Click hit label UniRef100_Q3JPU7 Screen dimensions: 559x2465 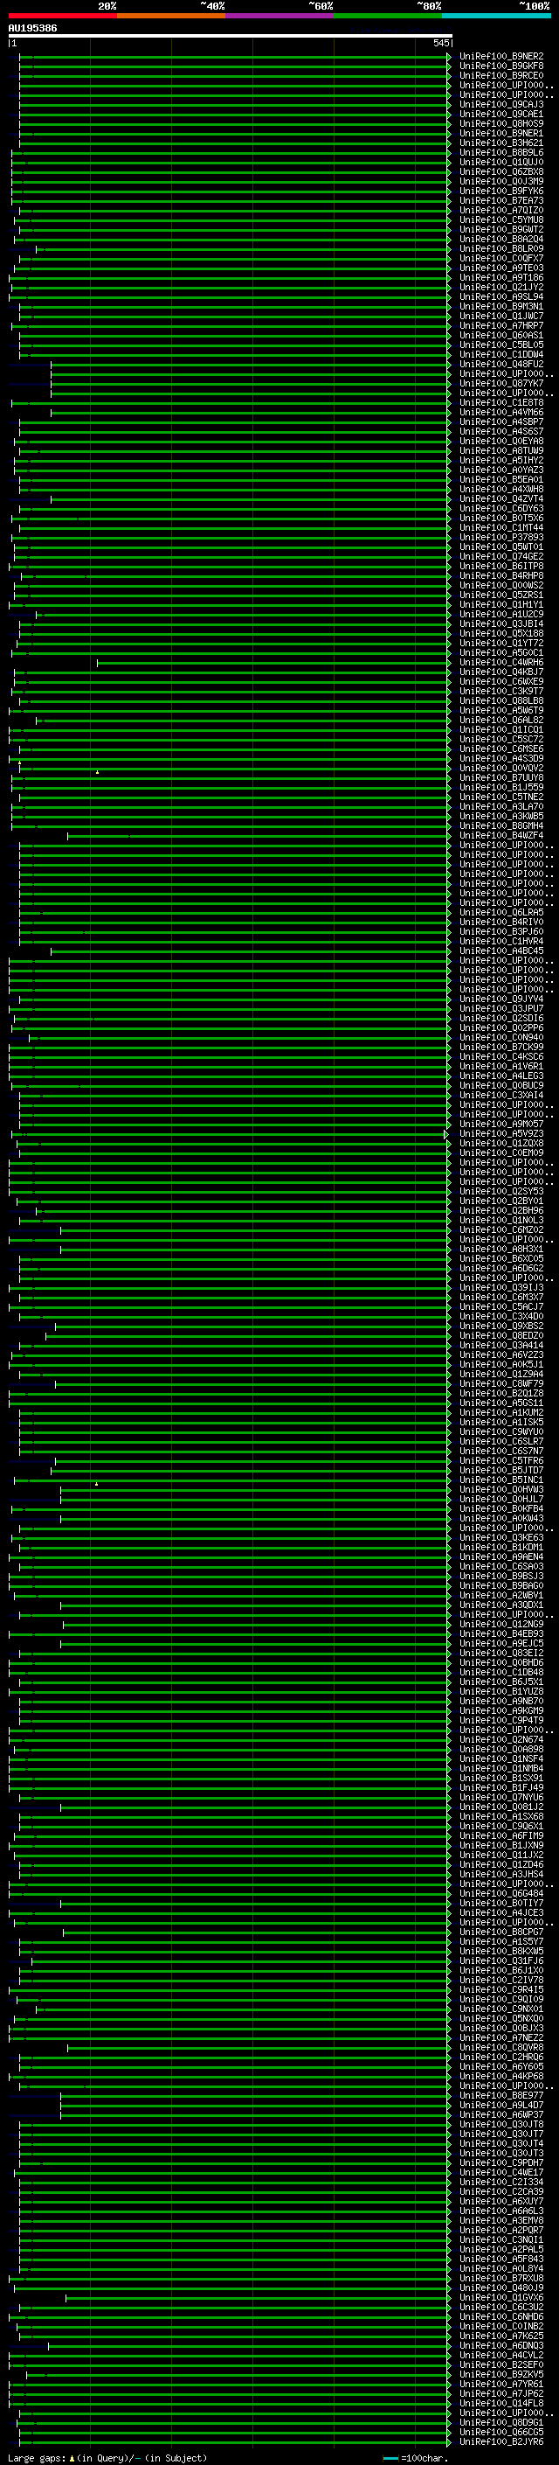click(x=501, y=1008)
